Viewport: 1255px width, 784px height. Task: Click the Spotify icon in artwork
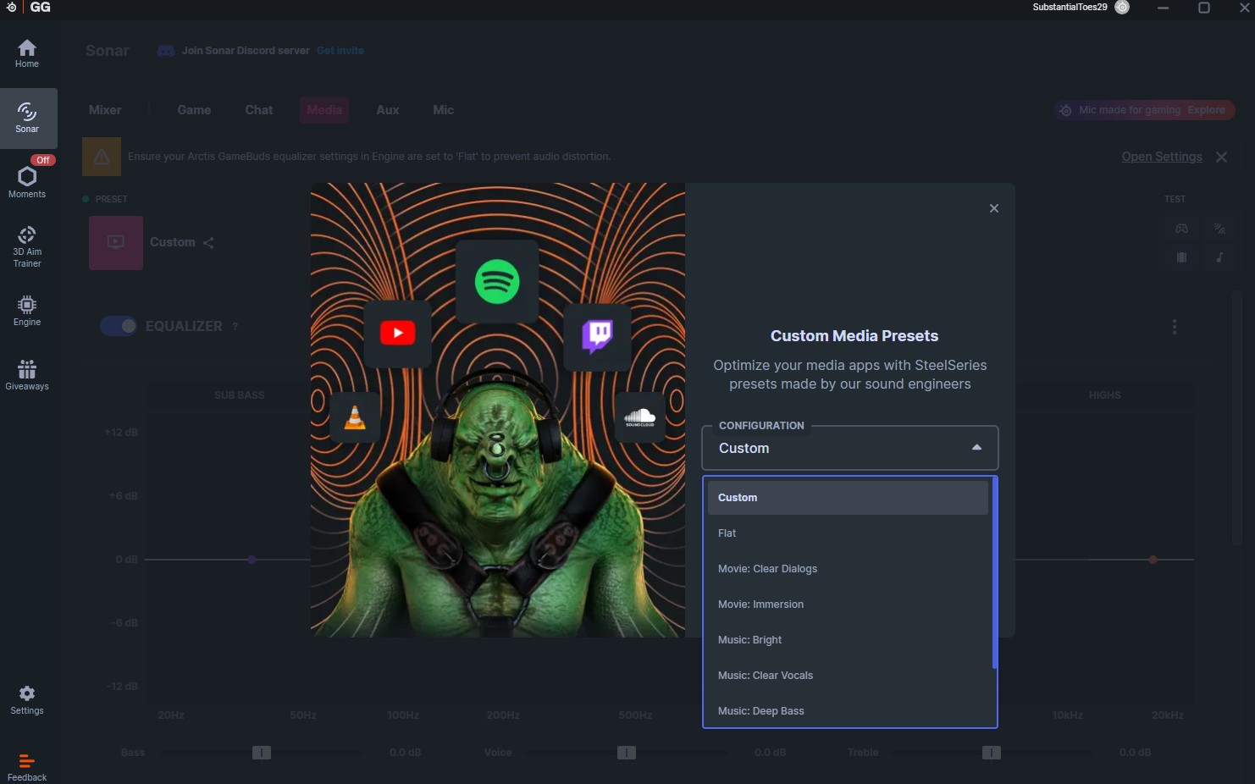click(x=497, y=281)
